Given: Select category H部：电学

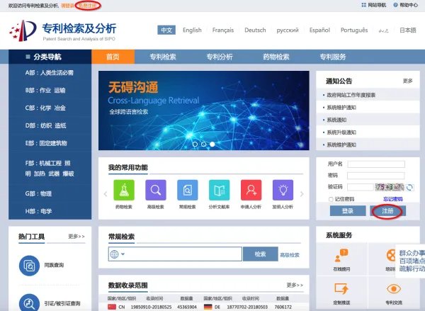Looking at the screenshot, I should (38, 211).
